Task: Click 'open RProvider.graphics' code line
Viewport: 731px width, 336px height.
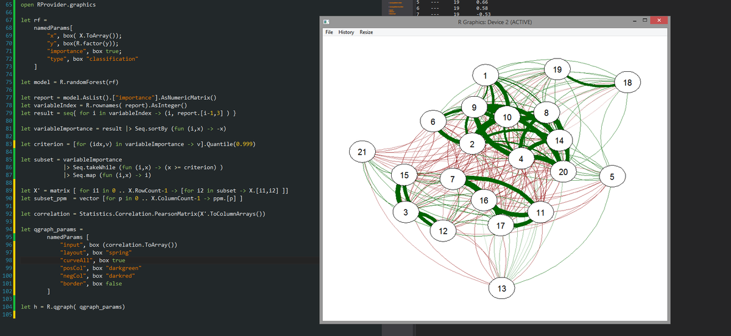Action: point(58,4)
